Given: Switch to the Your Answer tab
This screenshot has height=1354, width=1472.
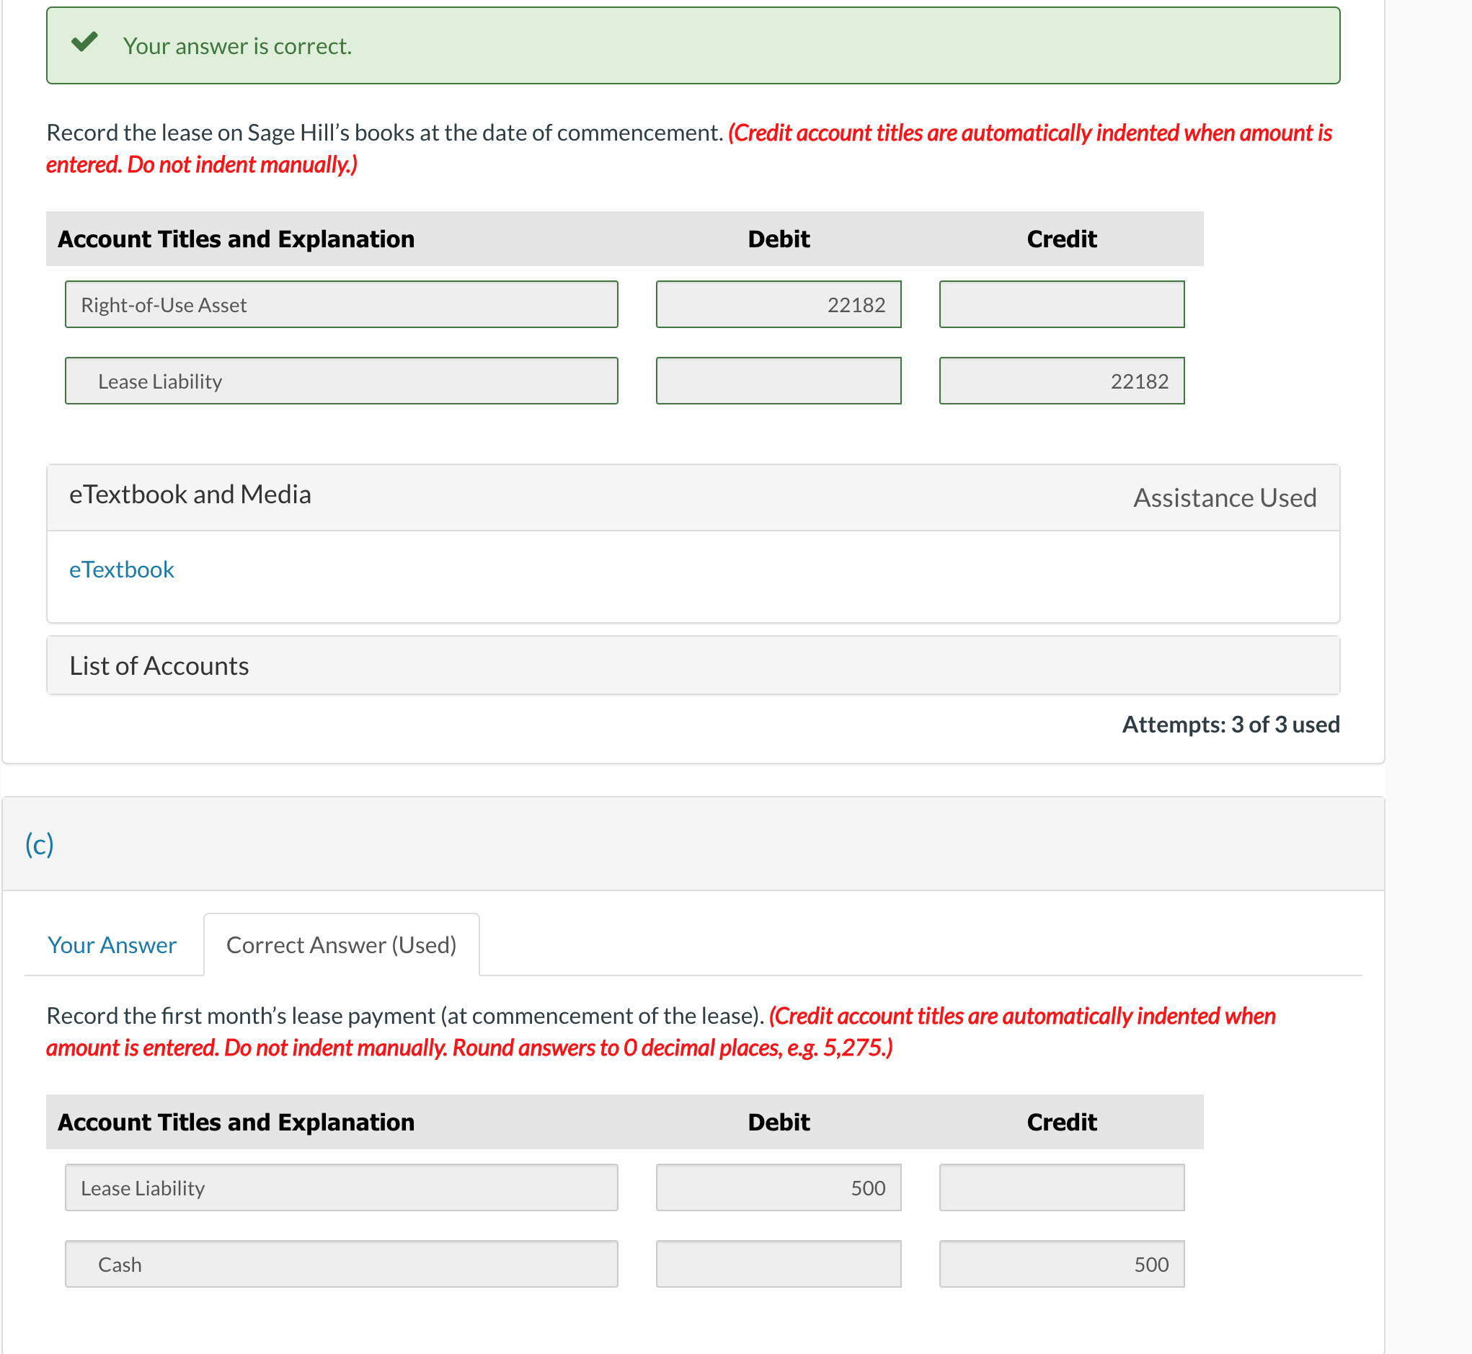Looking at the screenshot, I should coord(112,944).
